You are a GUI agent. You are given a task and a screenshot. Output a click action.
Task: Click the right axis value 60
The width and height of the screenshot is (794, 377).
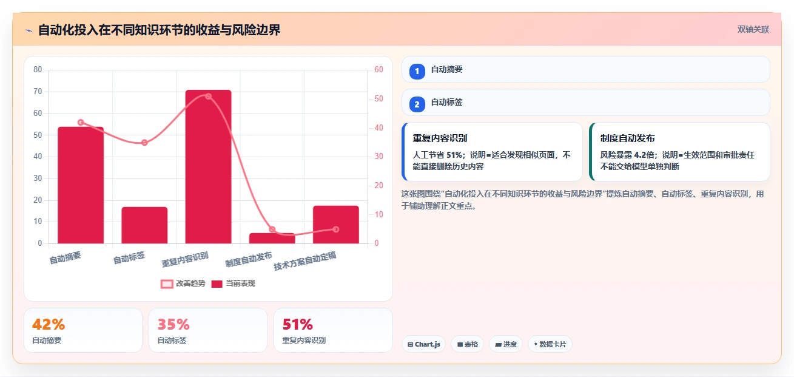pyautogui.click(x=378, y=70)
